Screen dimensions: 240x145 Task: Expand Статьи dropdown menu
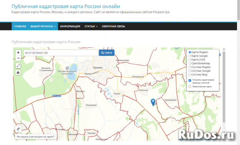(91, 26)
